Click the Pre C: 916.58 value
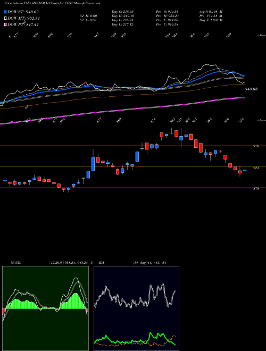Viewport: 266px width, 351px height. [167, 24]
